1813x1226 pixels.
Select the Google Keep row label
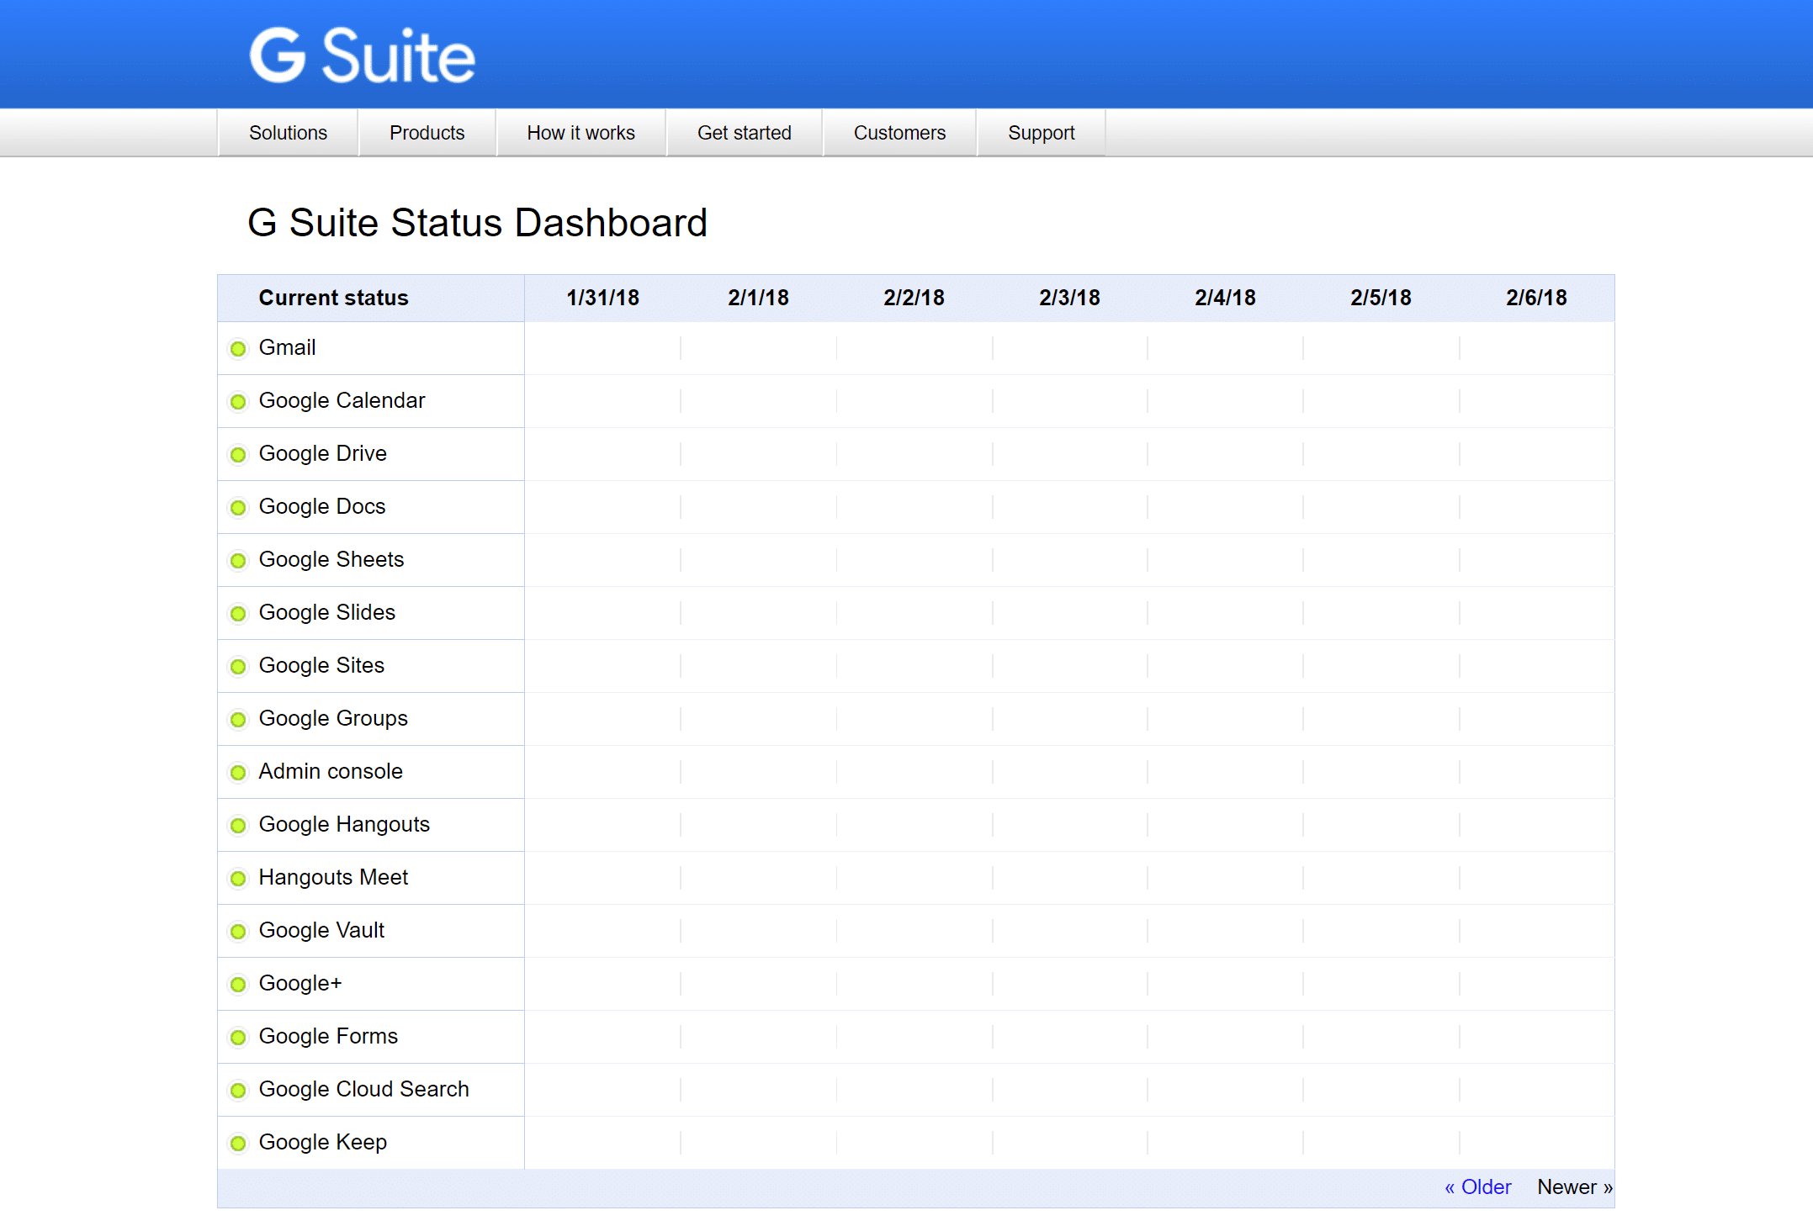pyautogui.click(x=322, y=1142)
